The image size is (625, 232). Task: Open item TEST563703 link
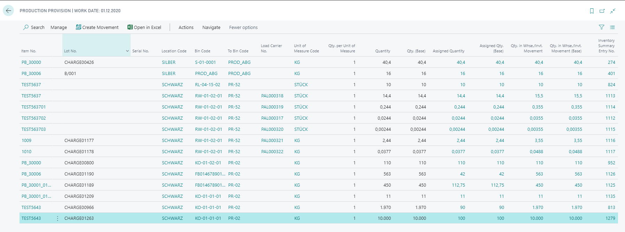coord(33,129)
